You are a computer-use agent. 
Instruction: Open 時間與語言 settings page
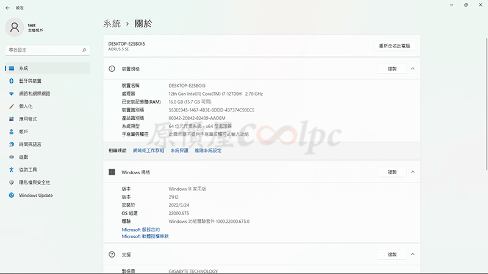48,144
